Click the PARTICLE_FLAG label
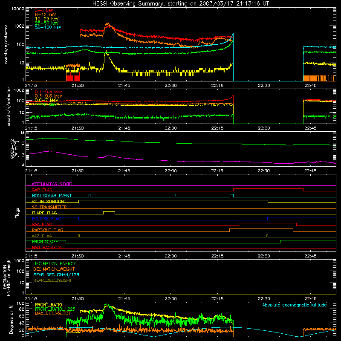Screen dimensions: 341x341 (x=48, y=230)
